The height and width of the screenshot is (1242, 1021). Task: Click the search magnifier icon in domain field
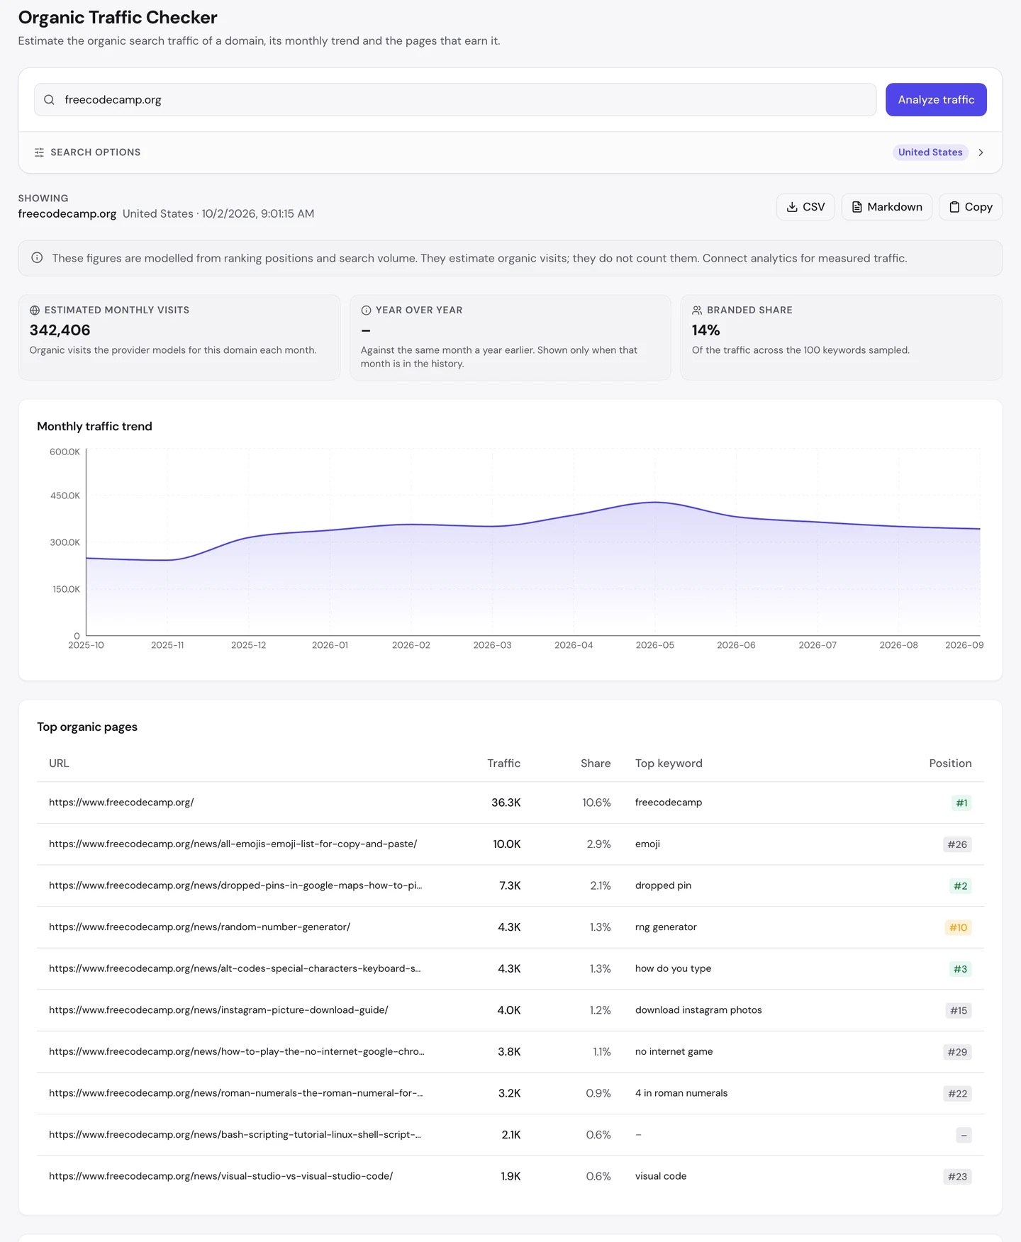click(x=49, y=100)
